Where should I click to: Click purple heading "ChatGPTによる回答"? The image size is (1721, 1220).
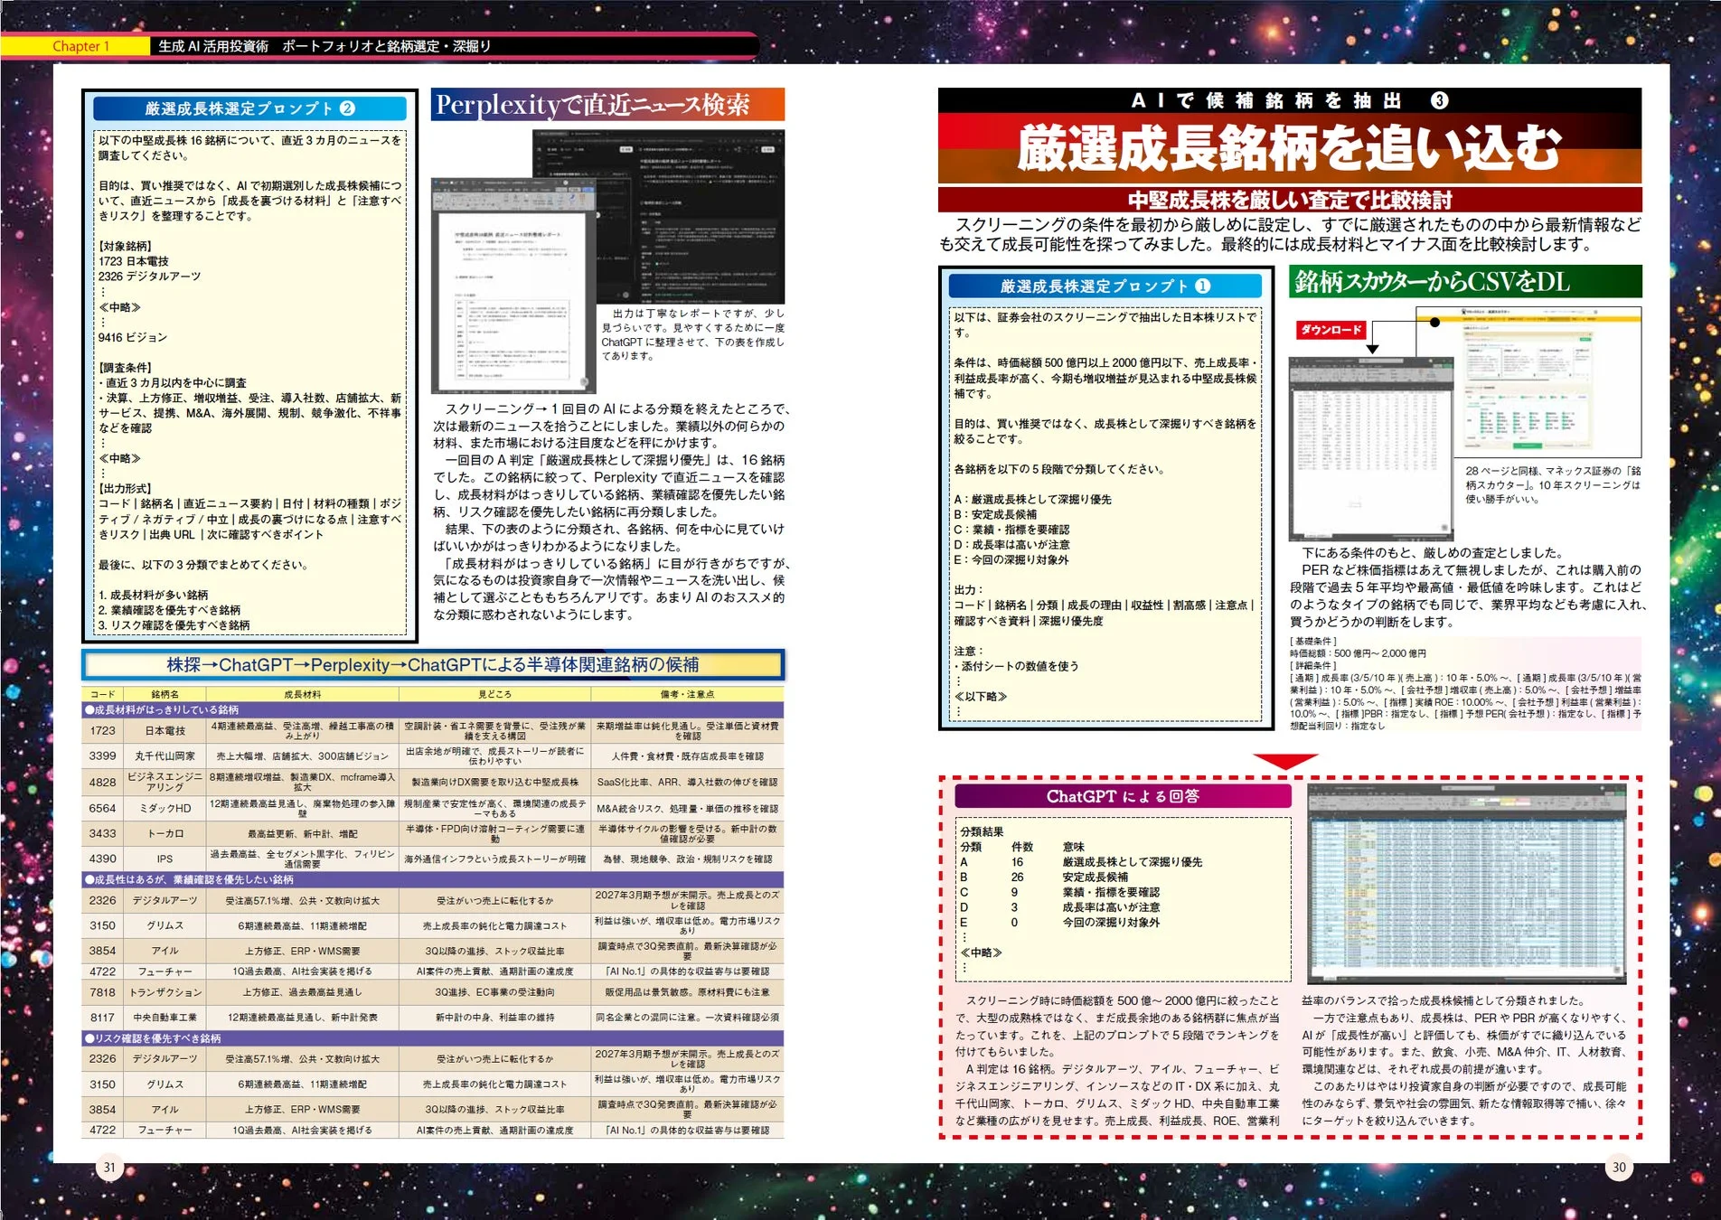tap(1123, 796)
